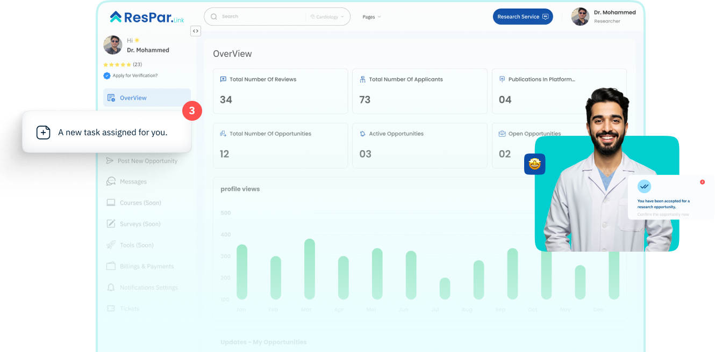Click the red badge showing 3
This screenshot has width=715, height=352.
coord(192,111)
